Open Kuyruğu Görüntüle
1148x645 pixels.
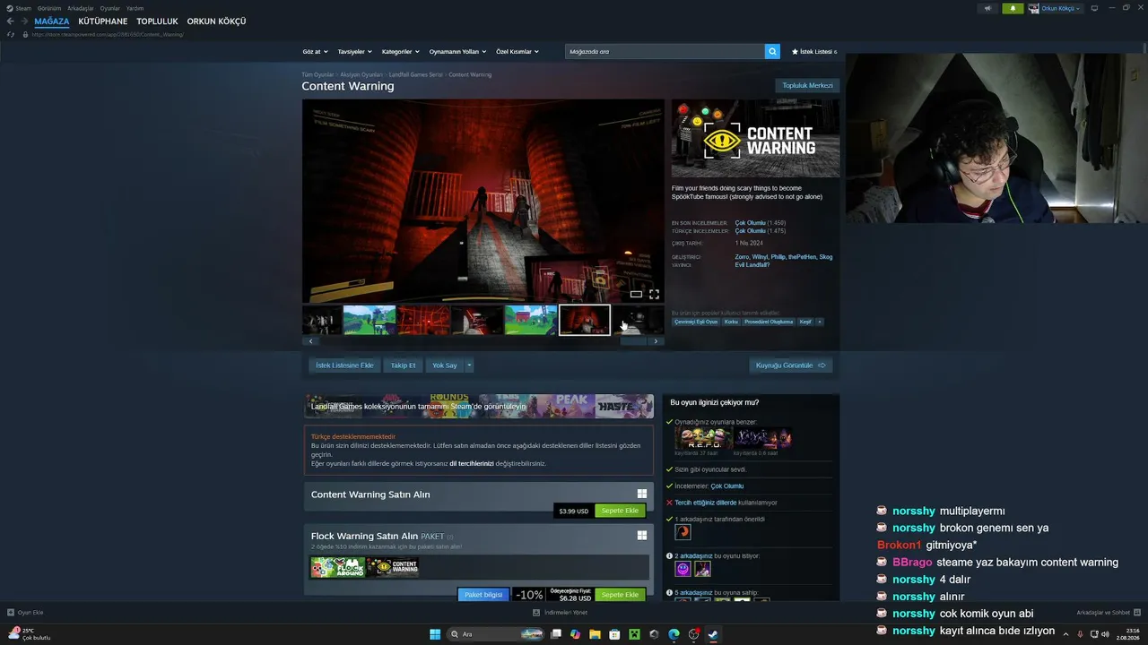pos(791,365)
